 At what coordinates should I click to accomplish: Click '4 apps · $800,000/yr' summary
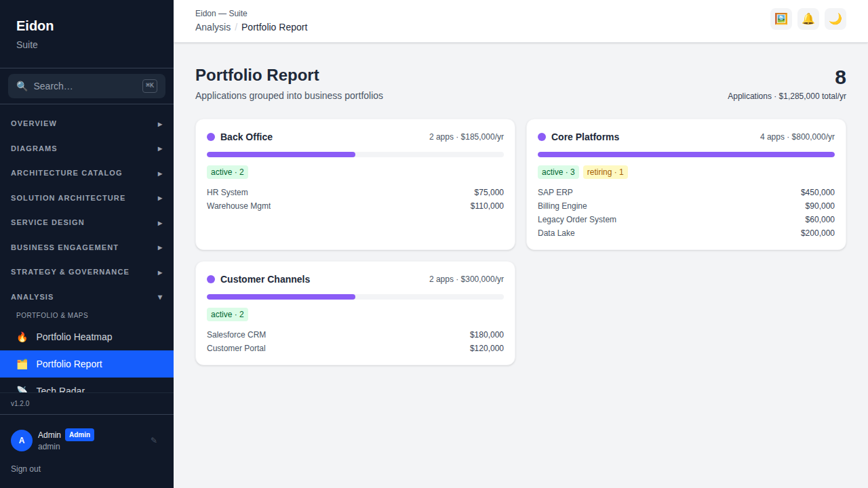[x=797, y=137]
